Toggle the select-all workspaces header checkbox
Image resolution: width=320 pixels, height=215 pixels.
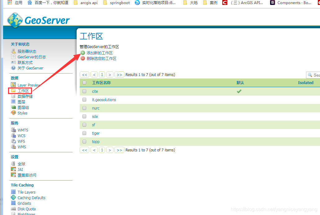[84, 83]
